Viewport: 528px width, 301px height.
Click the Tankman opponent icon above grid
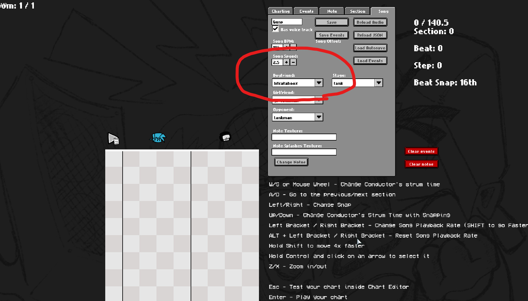point(225,137)
